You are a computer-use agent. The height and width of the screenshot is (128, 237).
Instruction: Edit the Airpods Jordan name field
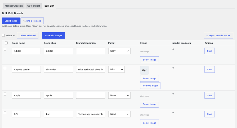point(26,70)
